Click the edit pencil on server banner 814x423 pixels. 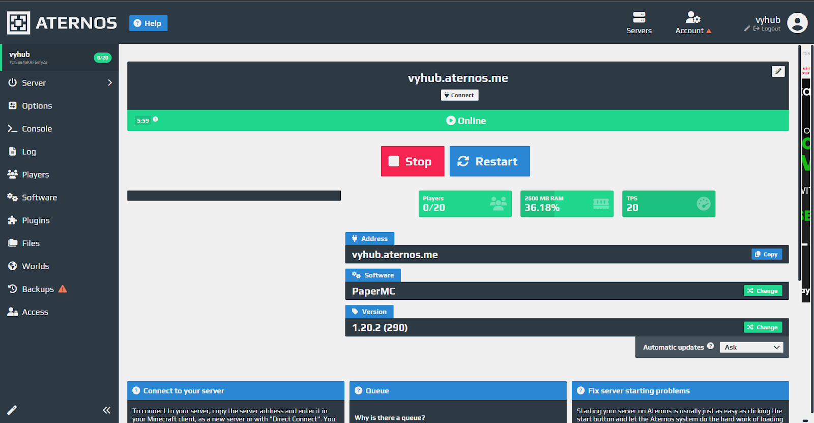pos(778,71)
